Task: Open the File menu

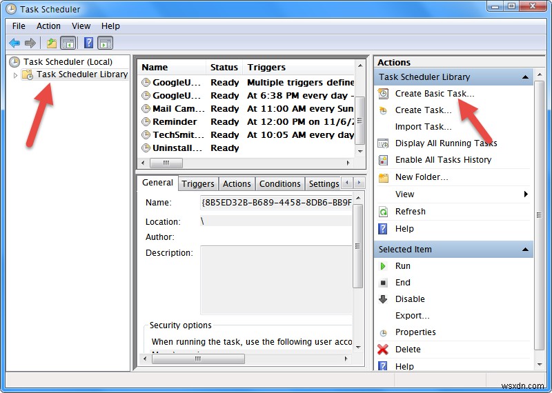Action: pos(19,26)
